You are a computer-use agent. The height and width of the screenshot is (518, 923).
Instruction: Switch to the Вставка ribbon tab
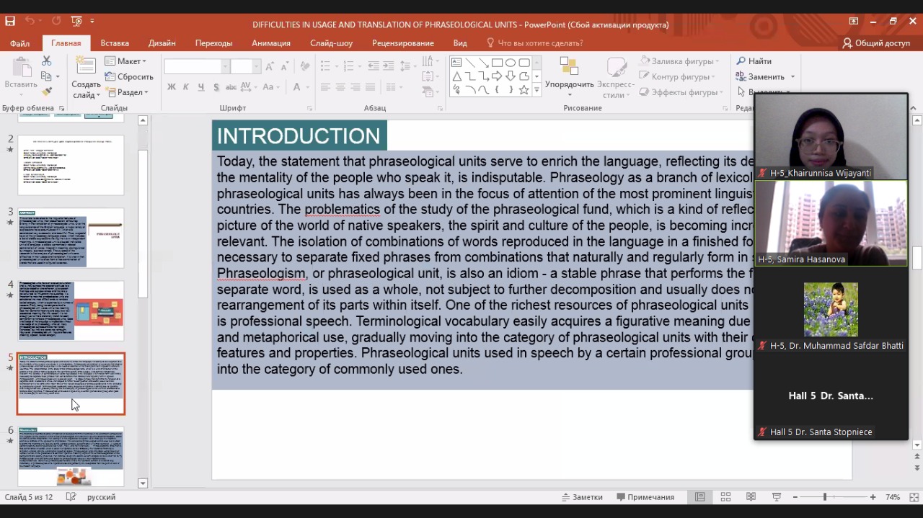(115, 43)
